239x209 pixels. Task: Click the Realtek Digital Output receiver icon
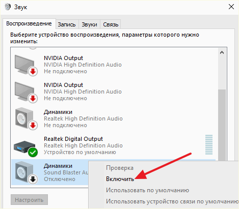pos(24,146)
